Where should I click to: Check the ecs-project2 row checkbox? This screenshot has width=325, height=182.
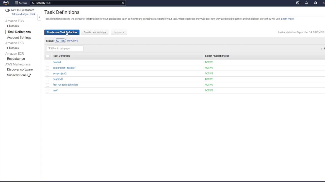pyautogui.click(x=47, y=74)
